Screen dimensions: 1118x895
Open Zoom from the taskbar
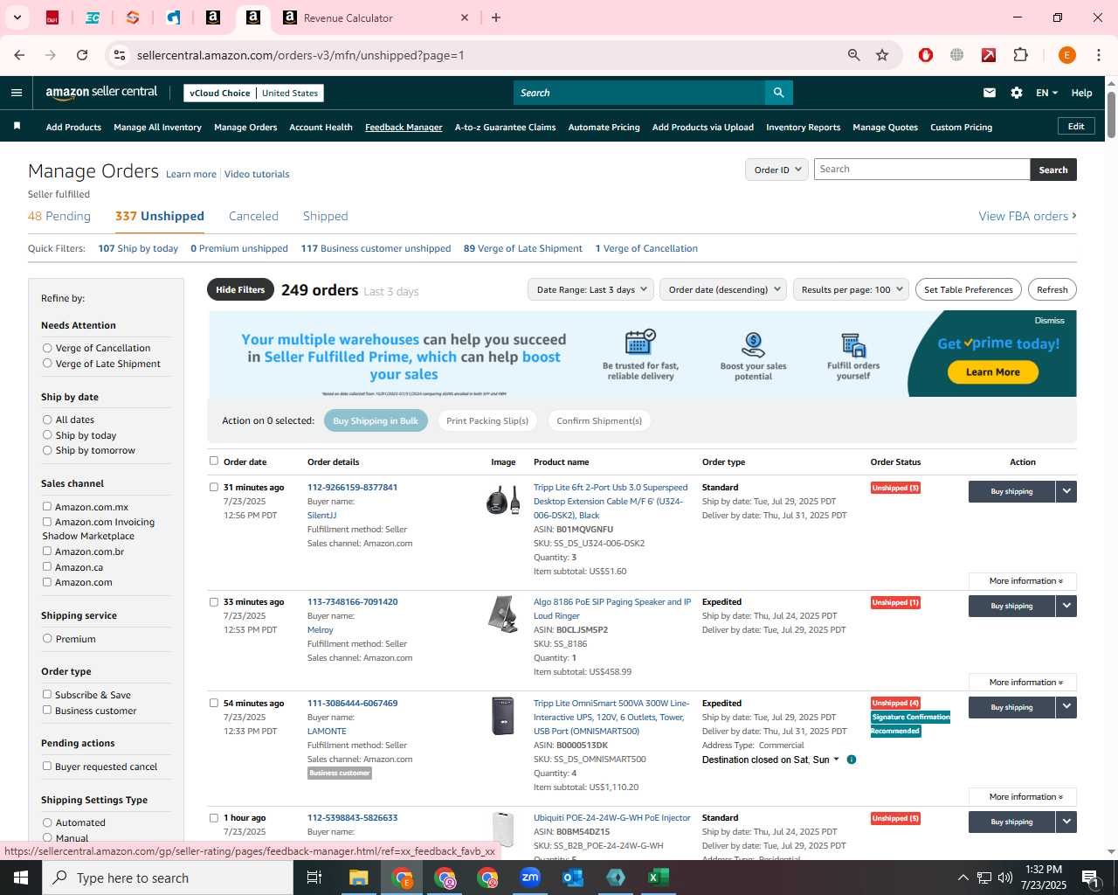pyautogui.click(x=530, y=878)
